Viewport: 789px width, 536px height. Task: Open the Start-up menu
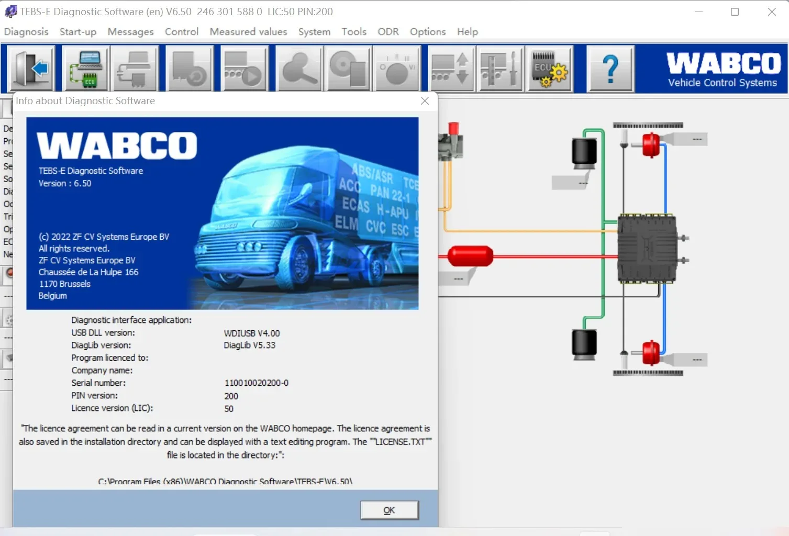(78, 31)
